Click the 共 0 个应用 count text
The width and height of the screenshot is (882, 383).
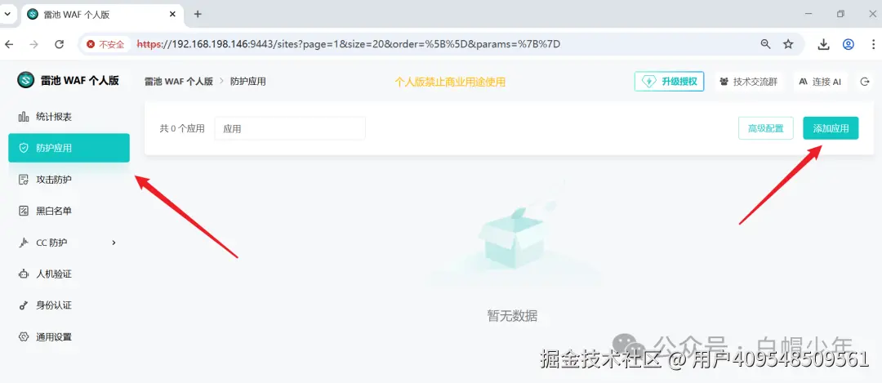coord(182,128)
